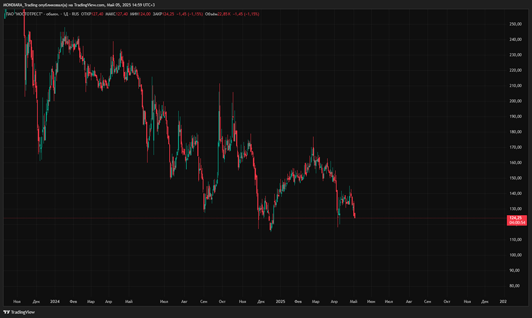Click the 2024 year label on time axis

55,301
